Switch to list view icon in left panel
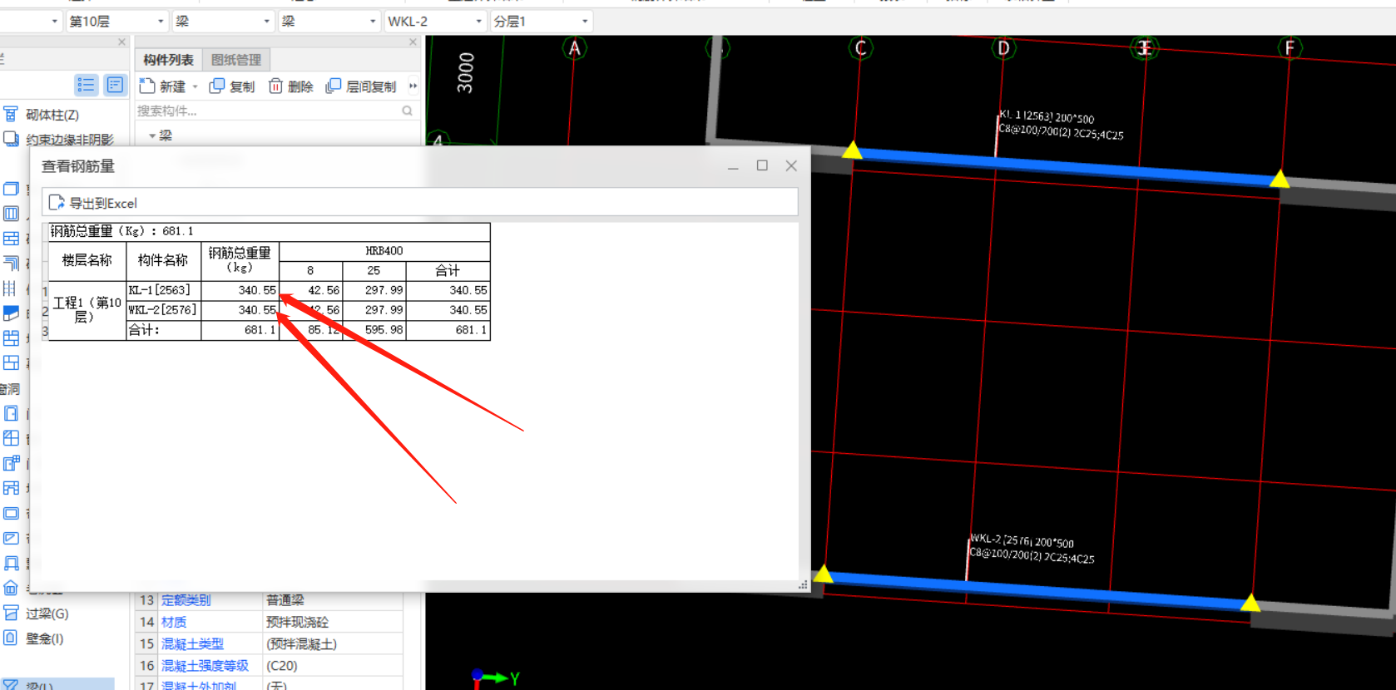 (86, 85)
